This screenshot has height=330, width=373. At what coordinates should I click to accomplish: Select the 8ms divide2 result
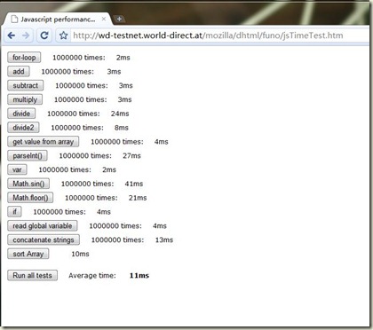[122, 128]
